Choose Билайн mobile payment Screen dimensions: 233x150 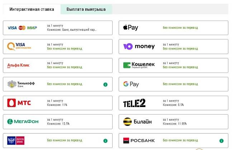(173, 122)
